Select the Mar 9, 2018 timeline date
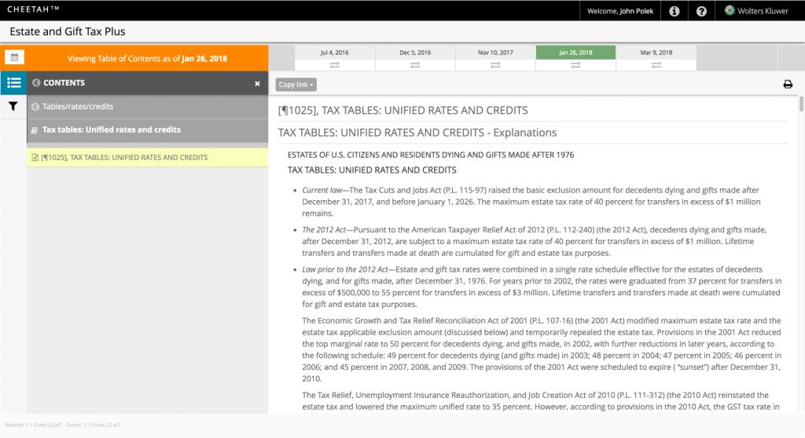 pos(656,53)
